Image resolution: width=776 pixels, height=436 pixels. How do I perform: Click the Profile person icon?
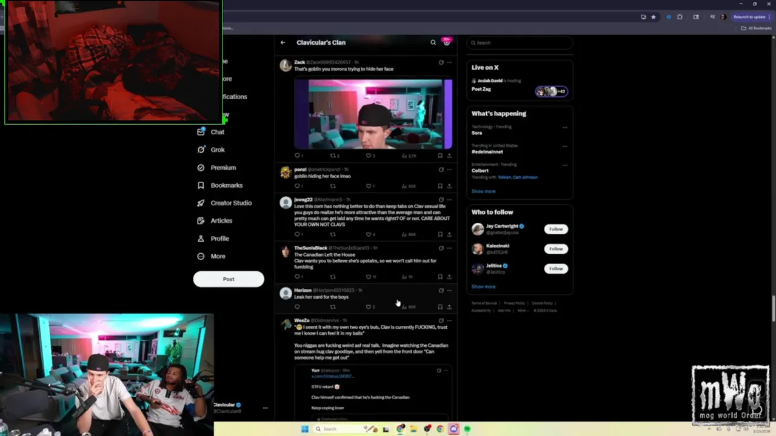coord(201,239)
